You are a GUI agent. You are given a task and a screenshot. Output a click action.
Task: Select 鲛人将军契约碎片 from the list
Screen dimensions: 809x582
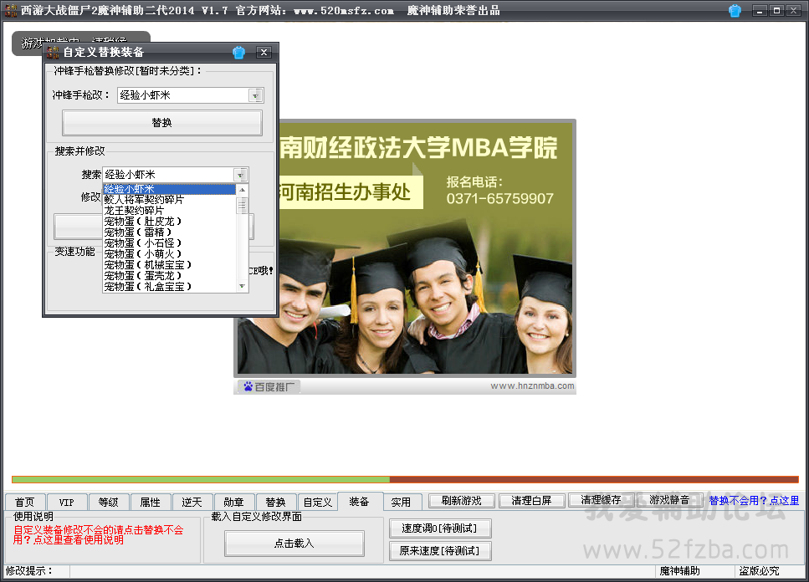click(169, 200)
